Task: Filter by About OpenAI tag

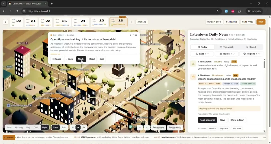Action: [248, 84]
